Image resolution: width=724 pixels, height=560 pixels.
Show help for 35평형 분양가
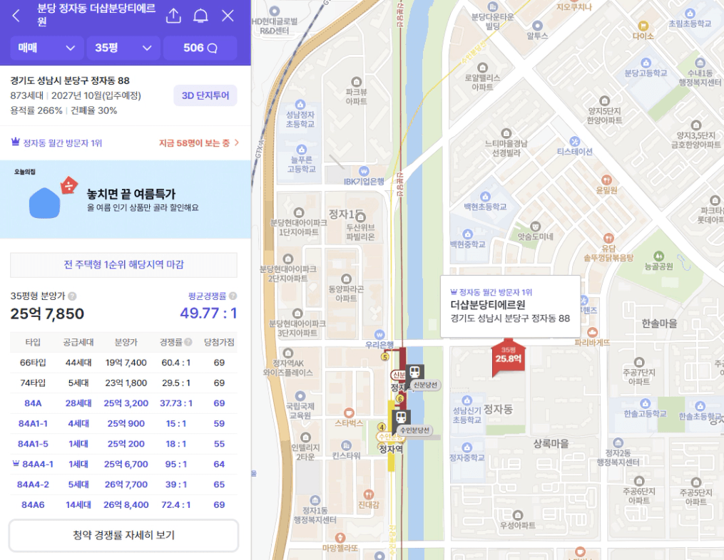pyautogui.click(x=73, y=296)
